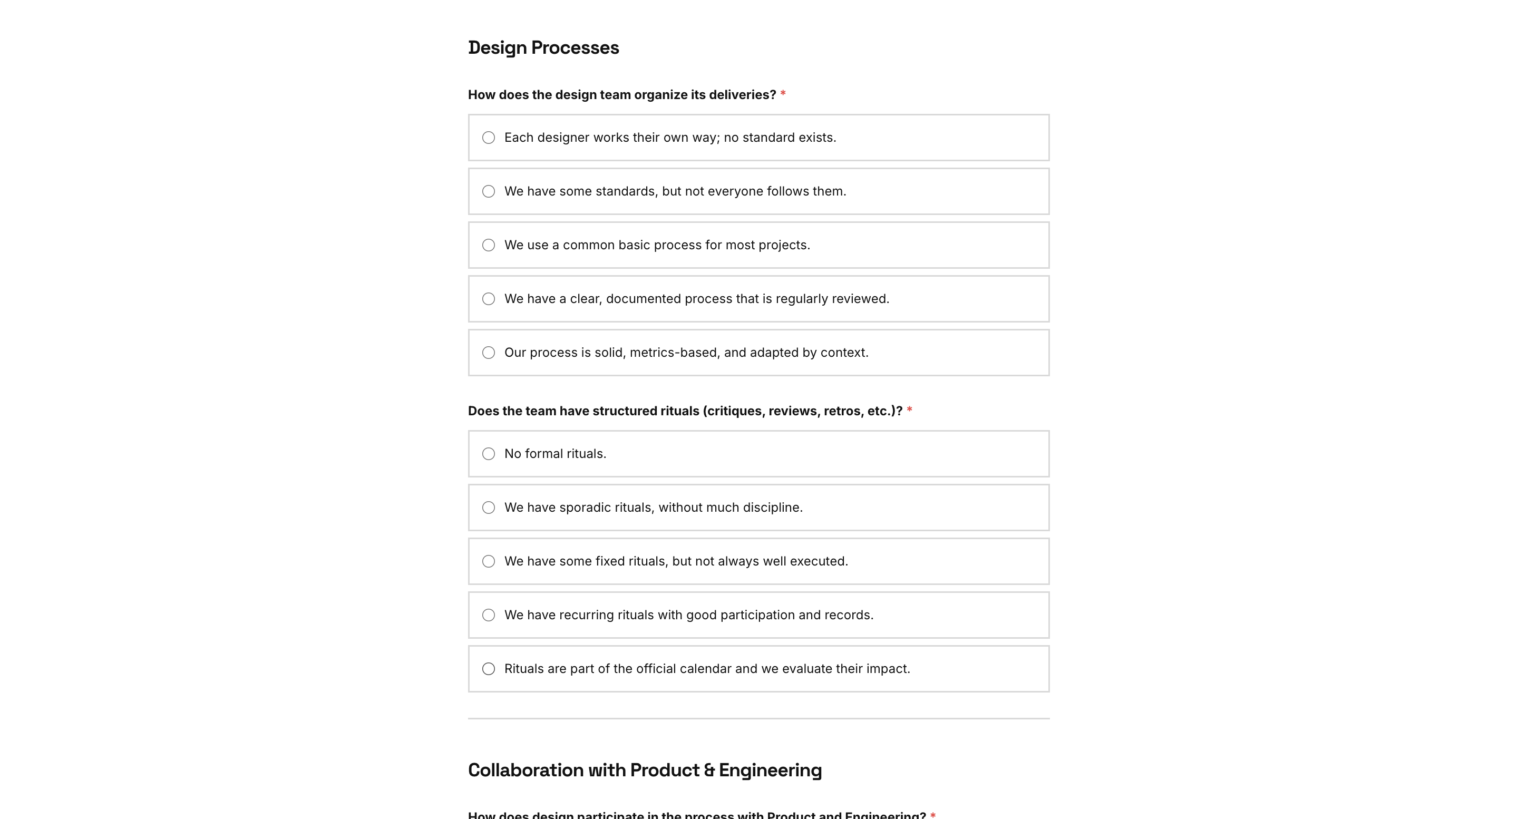Viewport: 1518px width, 819px height.
Task: Click the option card mentioning metrics-based process
Action: click(758, 352)
